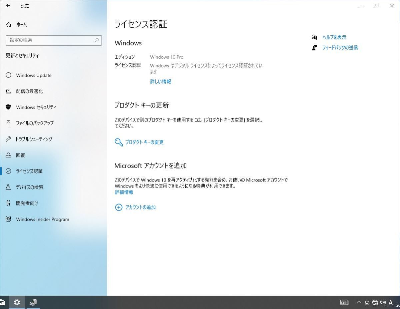Minimize the Settings window
Image resolution: width=400 pixels, height=309 pixels.
coord(361,6)
